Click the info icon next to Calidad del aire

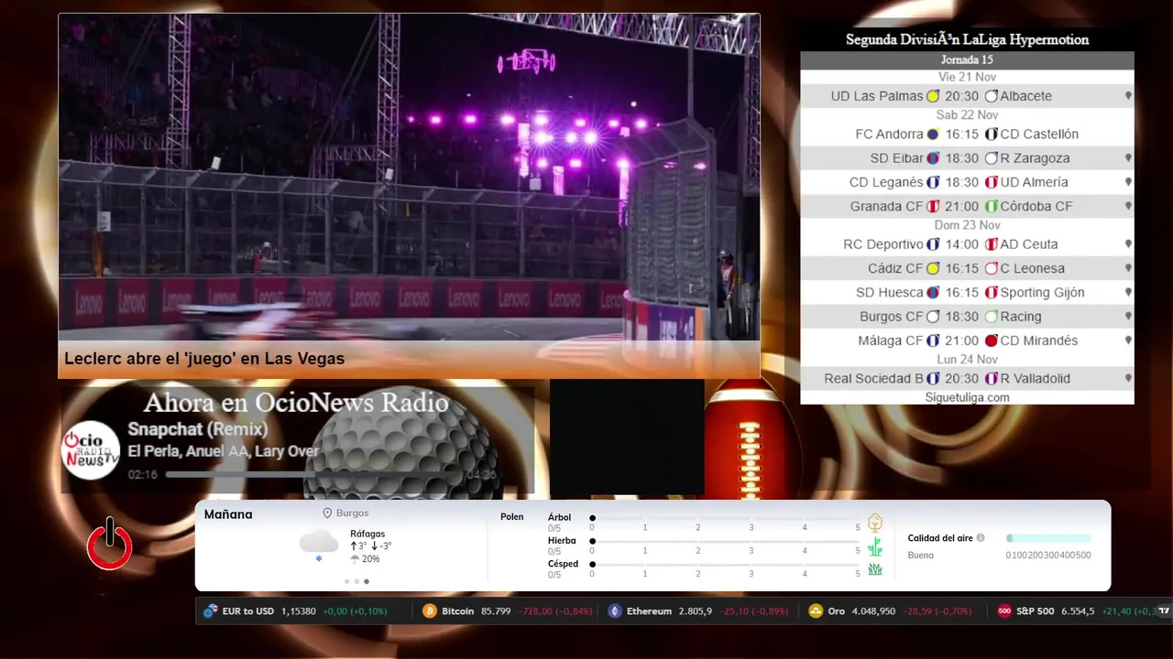[981, 538]
